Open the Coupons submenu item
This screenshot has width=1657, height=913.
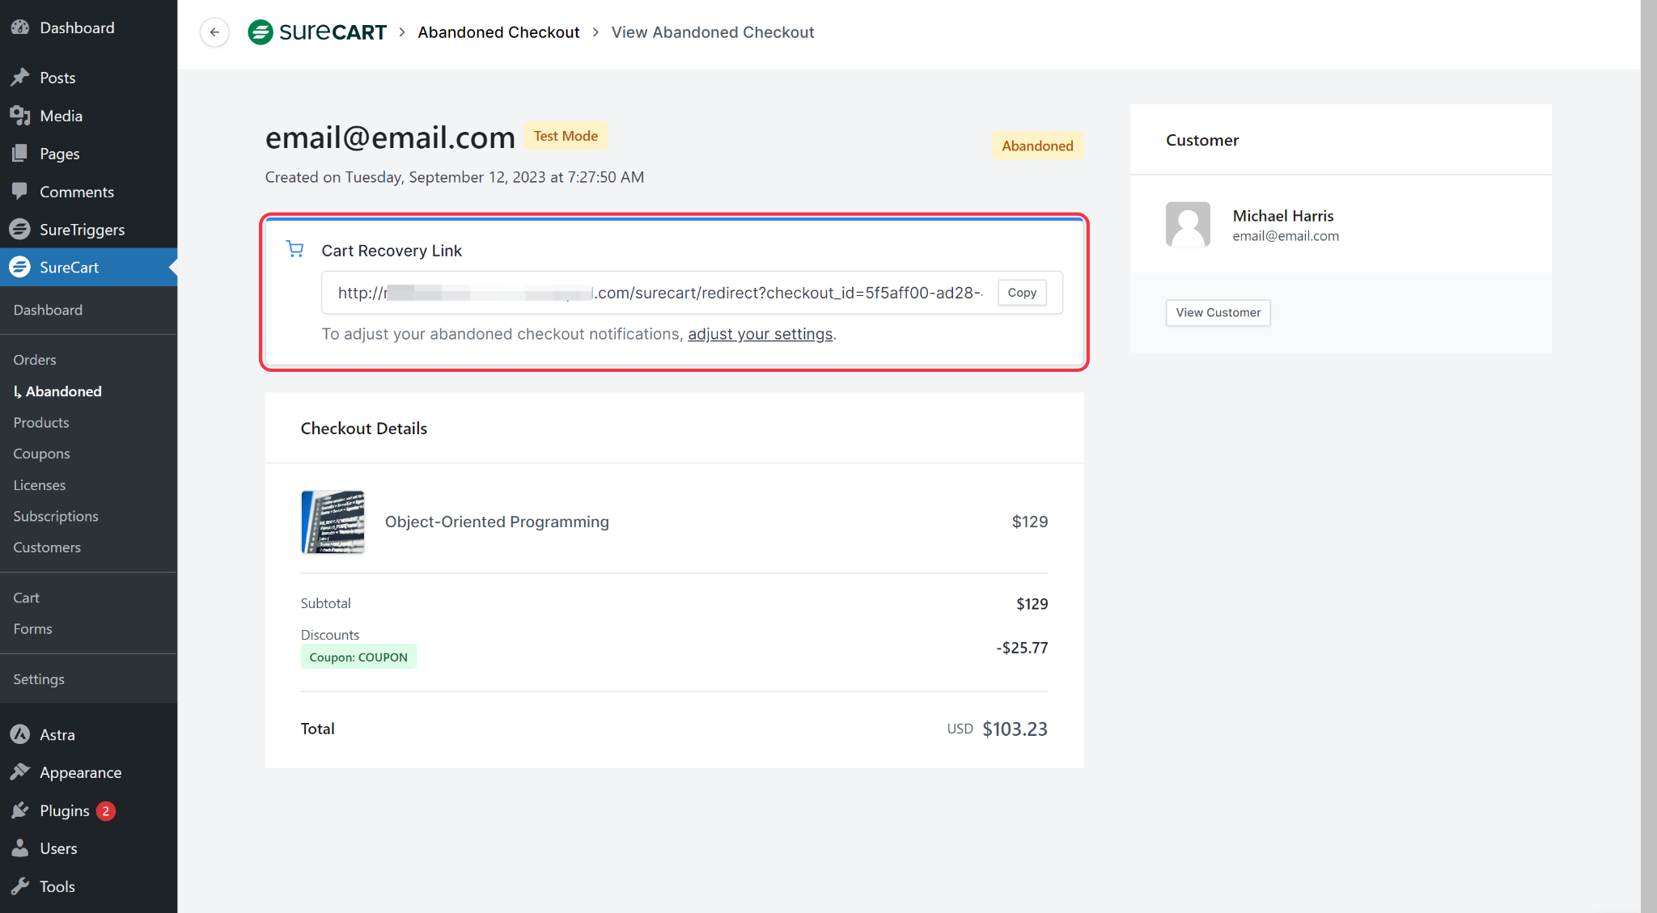click(41, 454)
